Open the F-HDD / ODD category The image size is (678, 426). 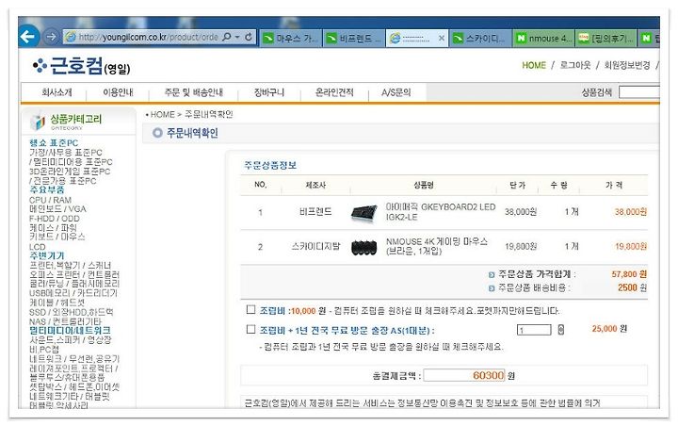[x=54, y=219]
